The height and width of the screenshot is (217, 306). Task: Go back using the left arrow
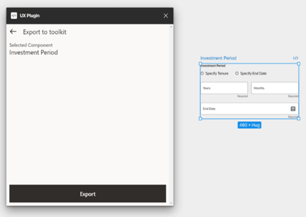13,32
